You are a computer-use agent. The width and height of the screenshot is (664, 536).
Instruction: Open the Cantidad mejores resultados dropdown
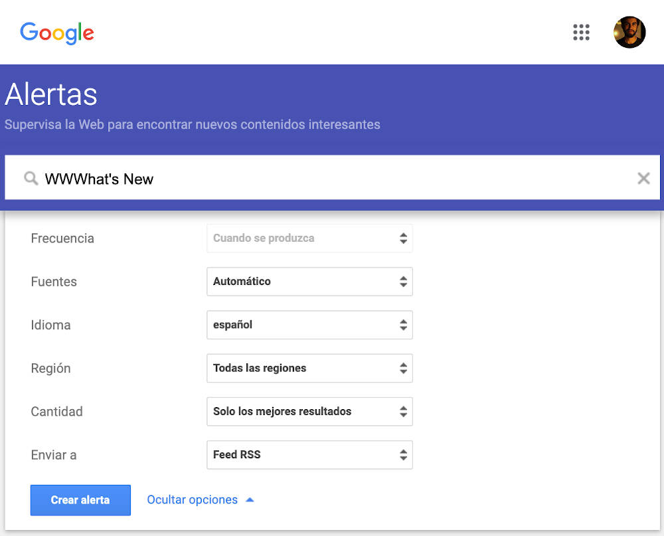tap(309, 411)
